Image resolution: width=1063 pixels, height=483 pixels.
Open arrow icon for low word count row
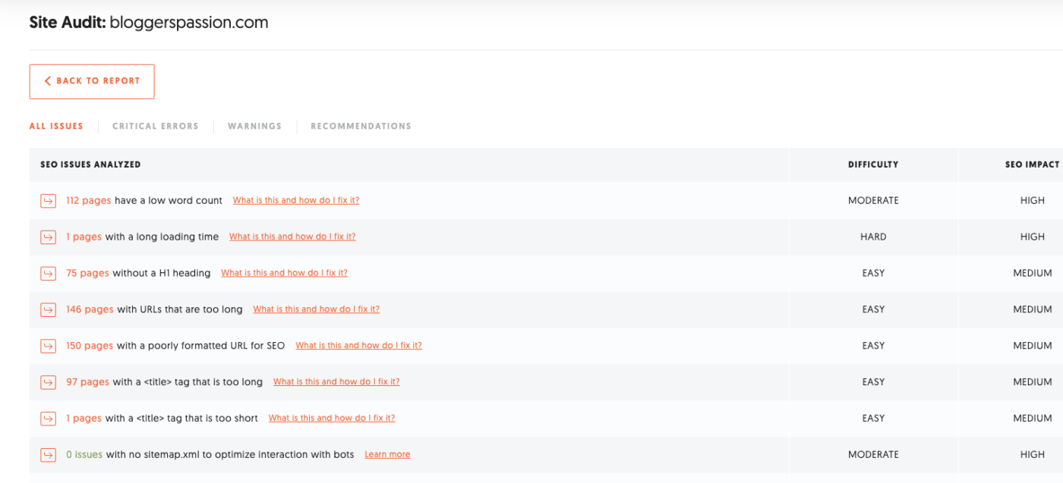(x=48, y=201)
